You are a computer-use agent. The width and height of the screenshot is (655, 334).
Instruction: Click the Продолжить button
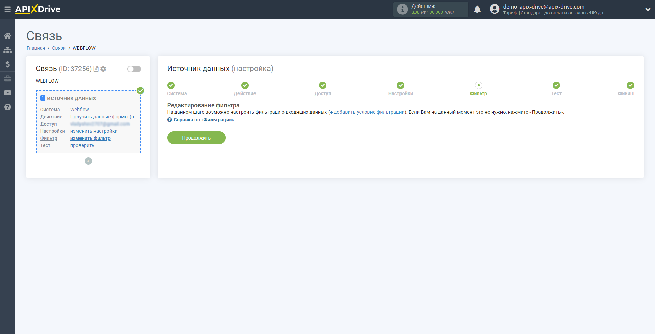coord(196,138)
